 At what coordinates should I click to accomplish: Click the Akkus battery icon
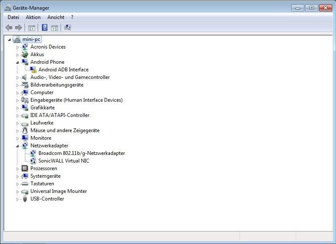click(x=25, y=54)
